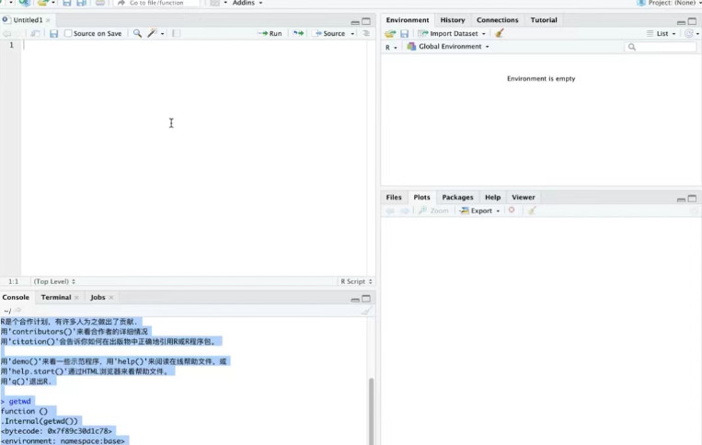Switch to the Connections tab
The image size is (702, 445).
pos(497,20)
